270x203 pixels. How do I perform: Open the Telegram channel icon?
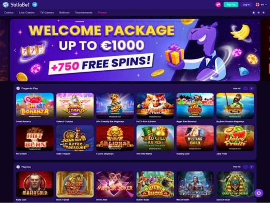click(x=35, y=4)
